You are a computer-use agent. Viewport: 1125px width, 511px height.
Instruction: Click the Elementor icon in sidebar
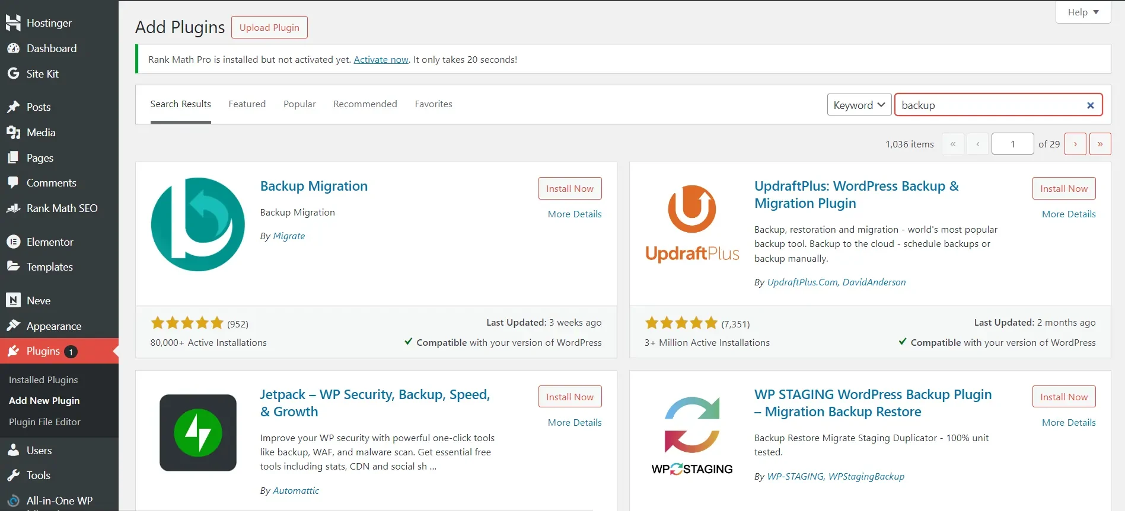(x=13, y=242)
